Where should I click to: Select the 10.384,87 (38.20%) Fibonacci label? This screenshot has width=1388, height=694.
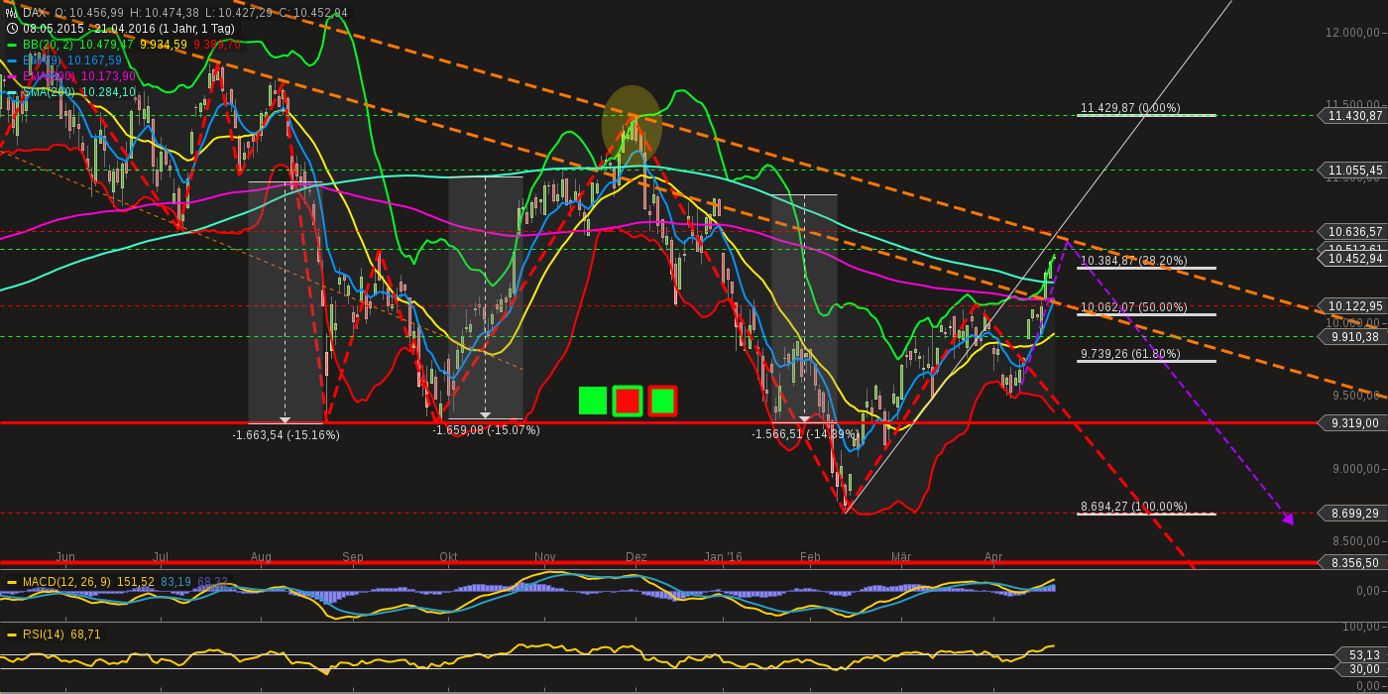[1133, 259]
